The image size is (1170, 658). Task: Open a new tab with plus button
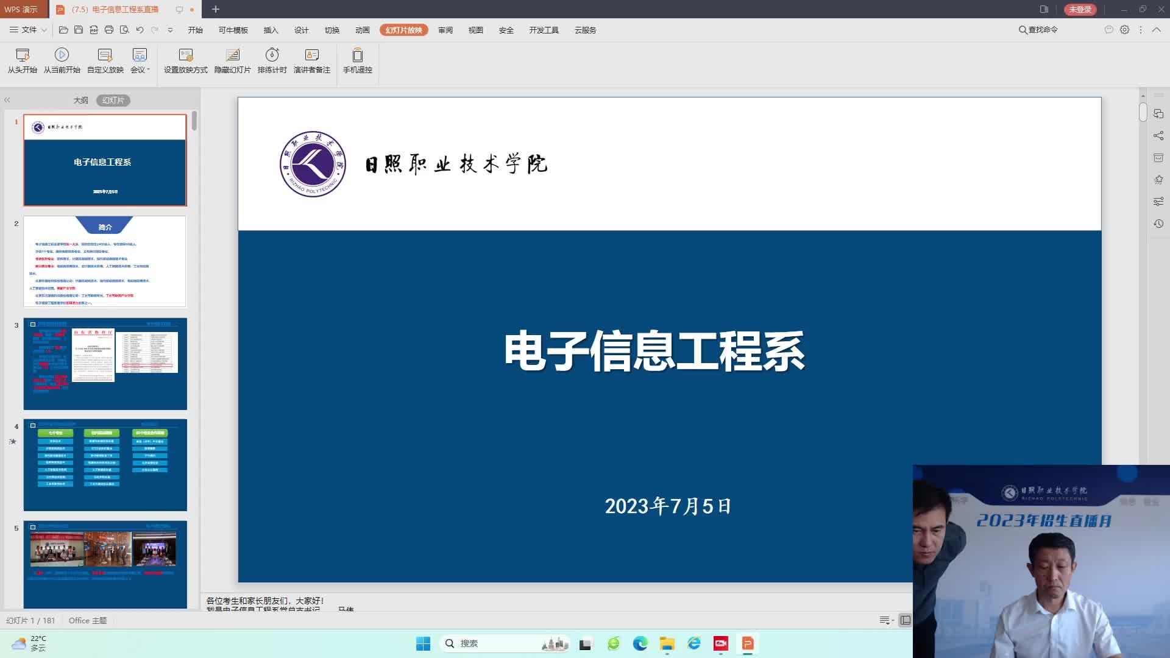[x=216, y=9]
